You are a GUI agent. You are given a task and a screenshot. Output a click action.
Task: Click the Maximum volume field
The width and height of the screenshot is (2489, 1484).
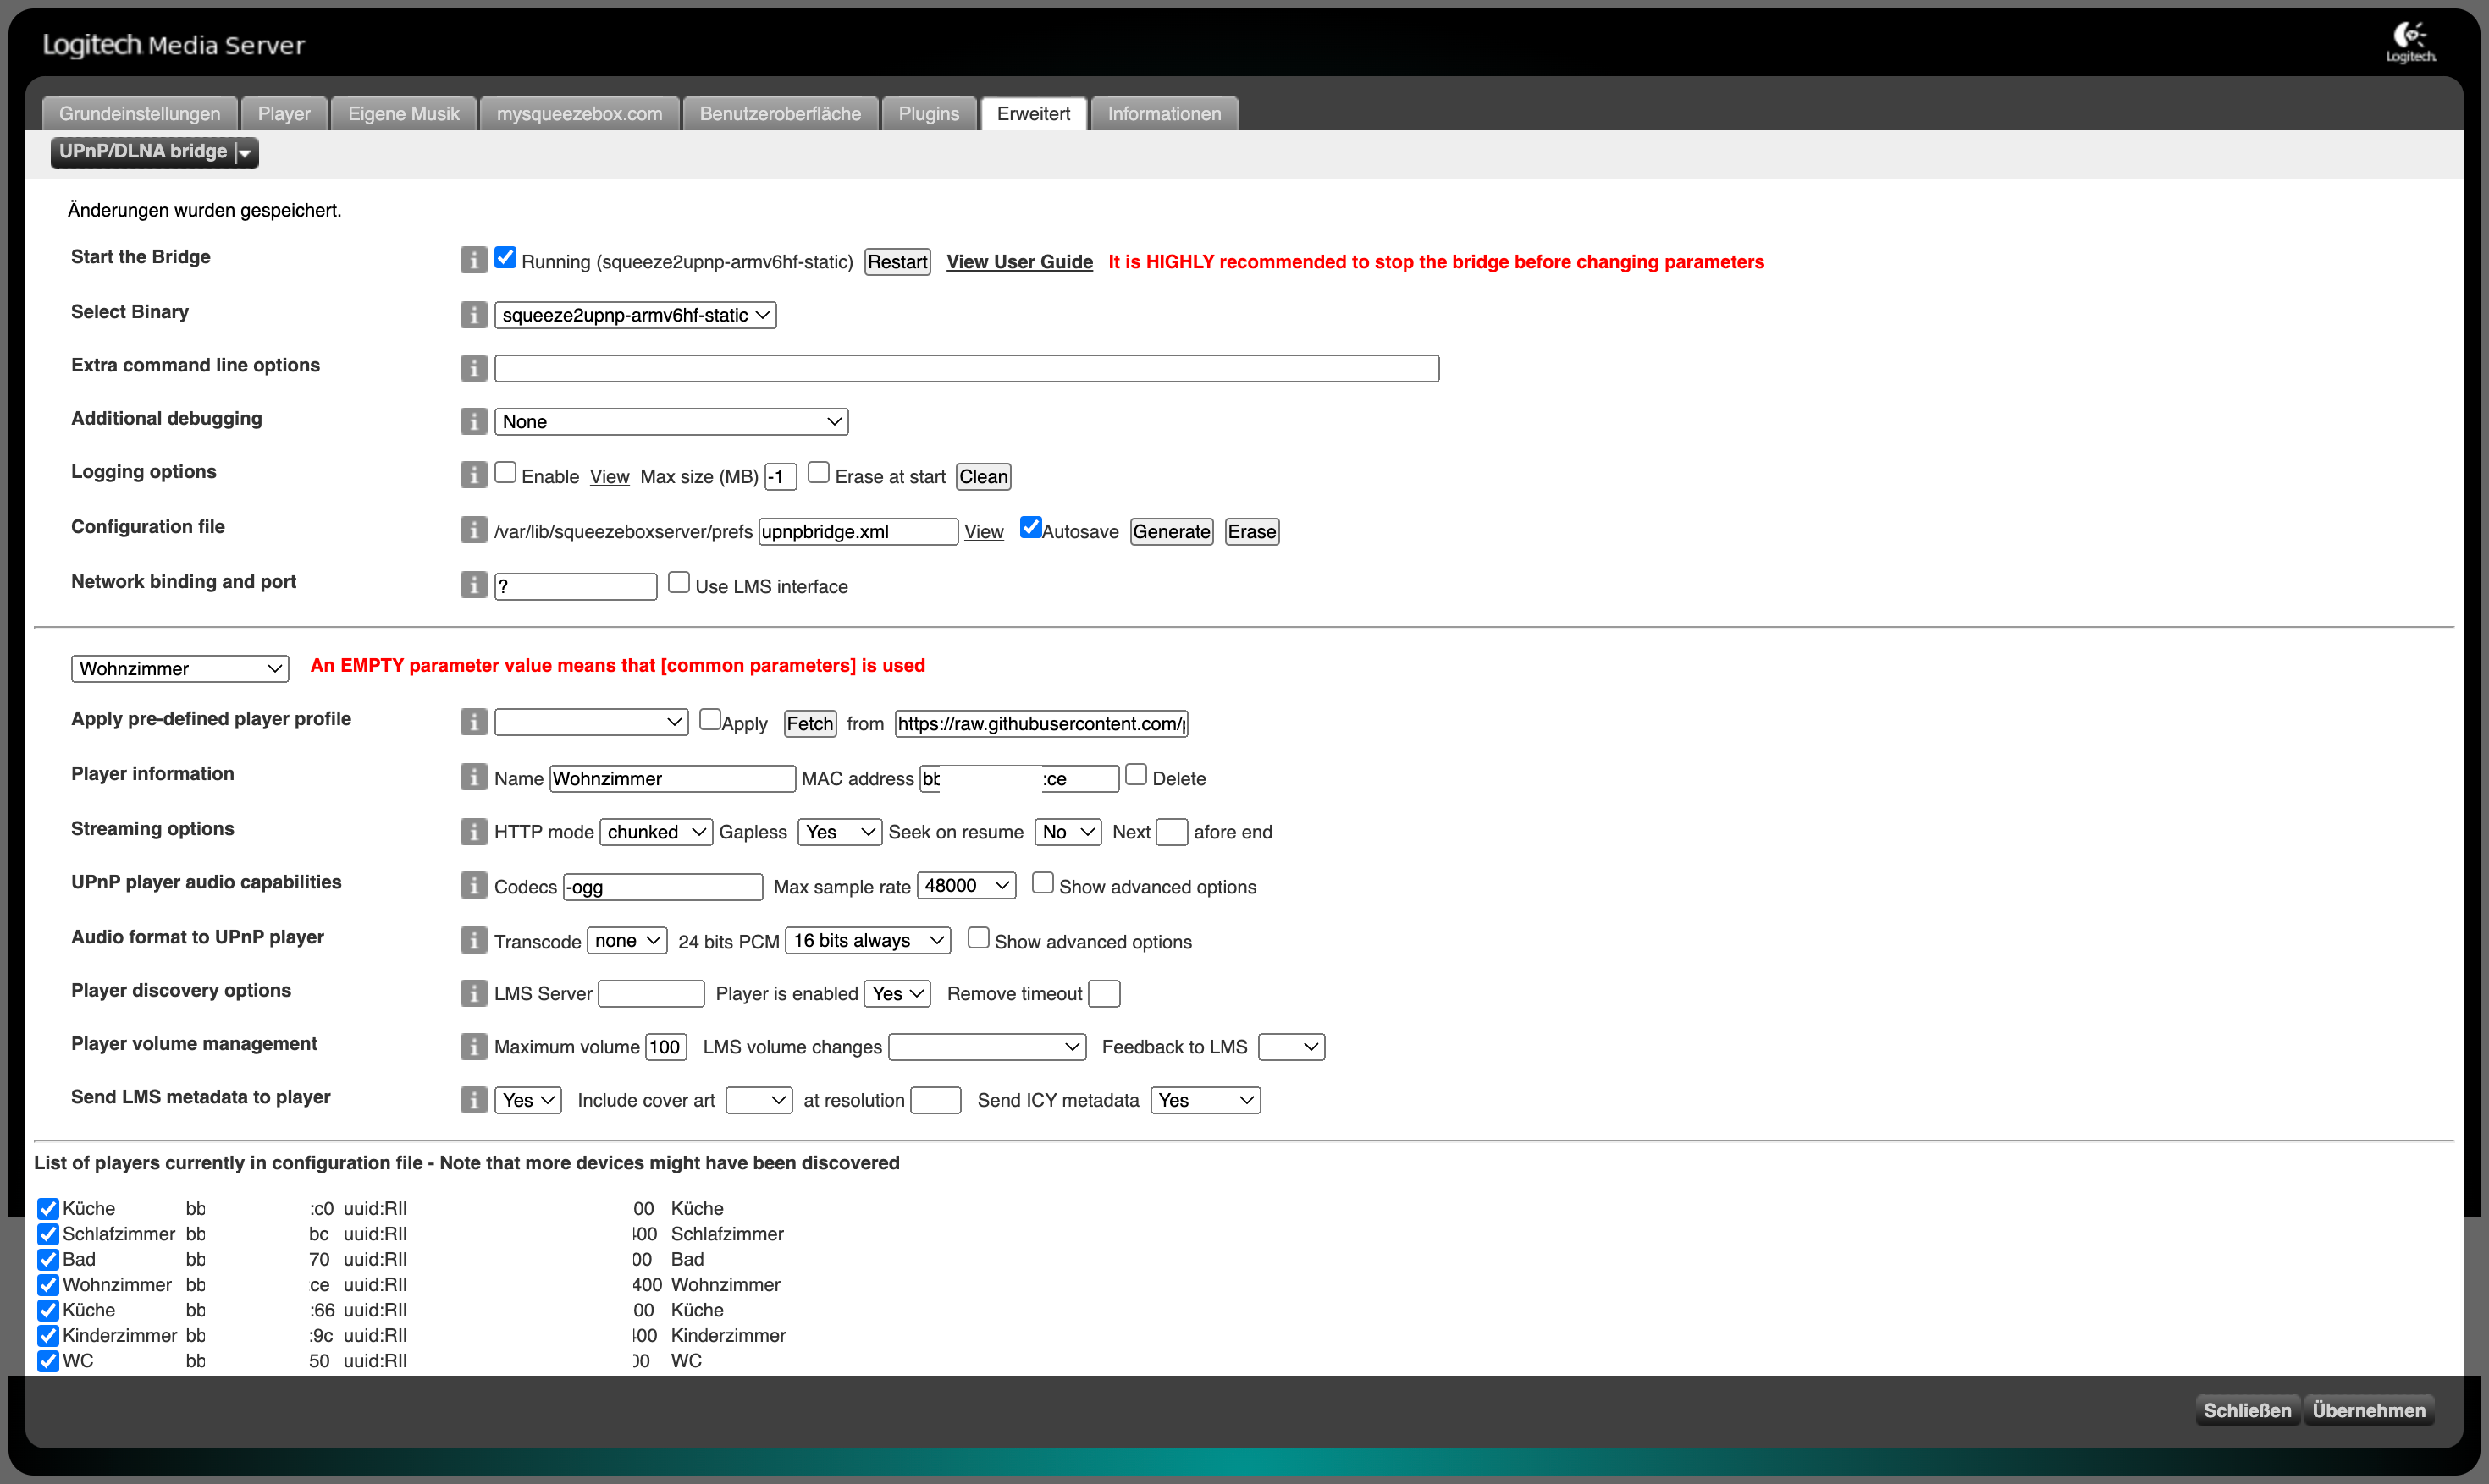665,1047
